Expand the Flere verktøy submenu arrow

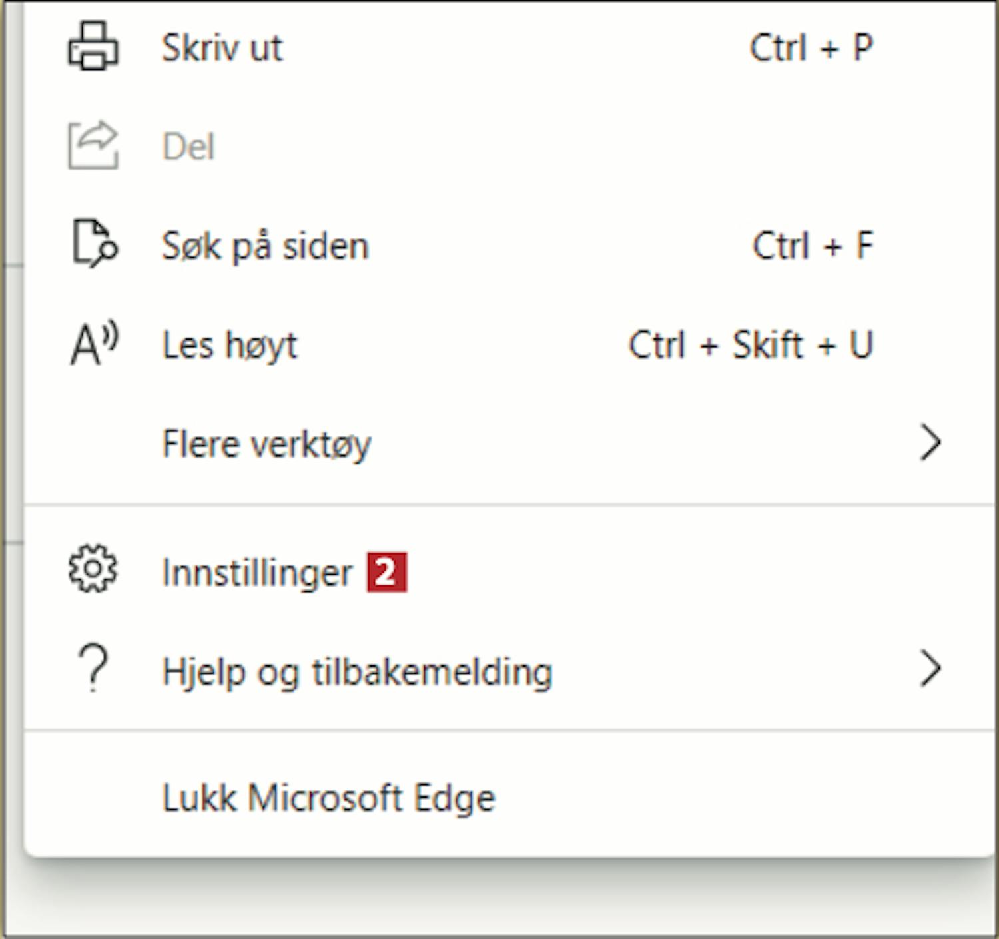930,442
